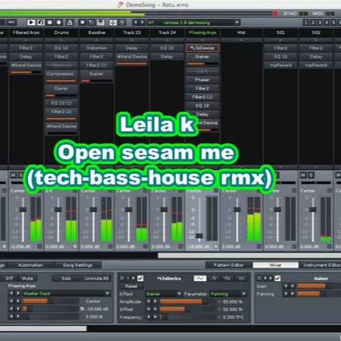
Task: Select sine LFO waveform icon
Action: click(x=200, y=278)
